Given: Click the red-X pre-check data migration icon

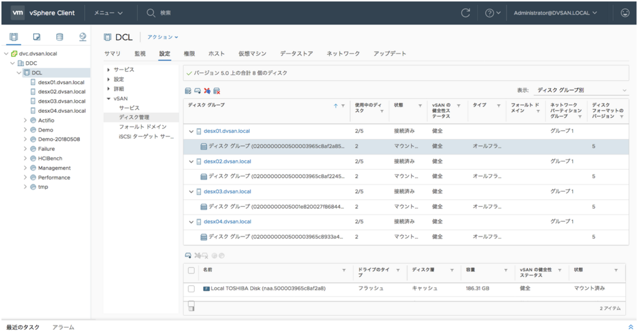Looking at the screenshot, I should click(207, 91).
